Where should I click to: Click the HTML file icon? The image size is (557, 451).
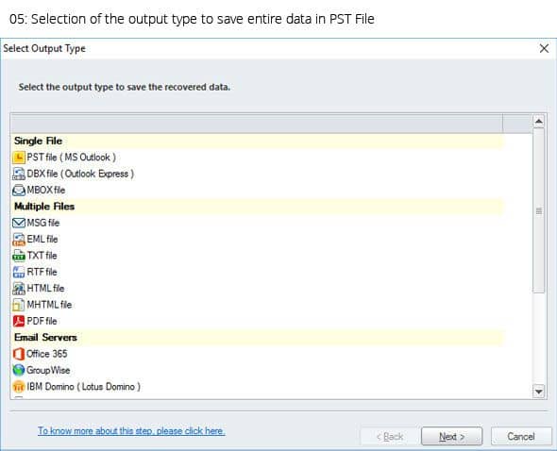tap(19, 289)
